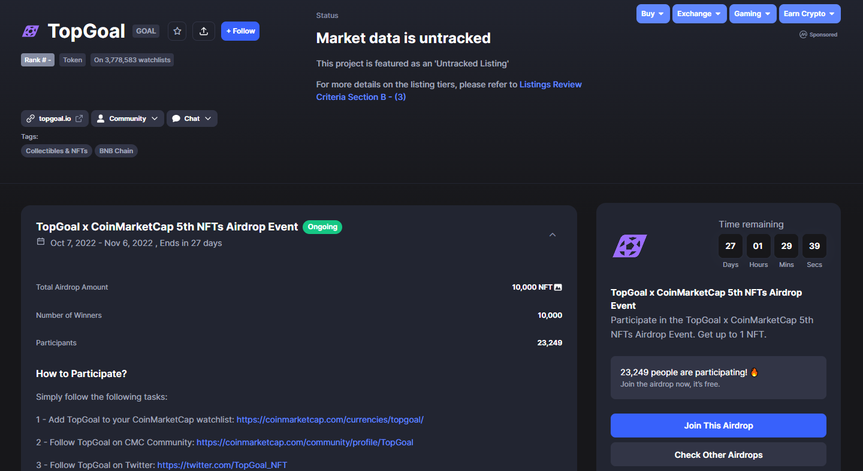Select the BNB Chain tag

[116, 151]
